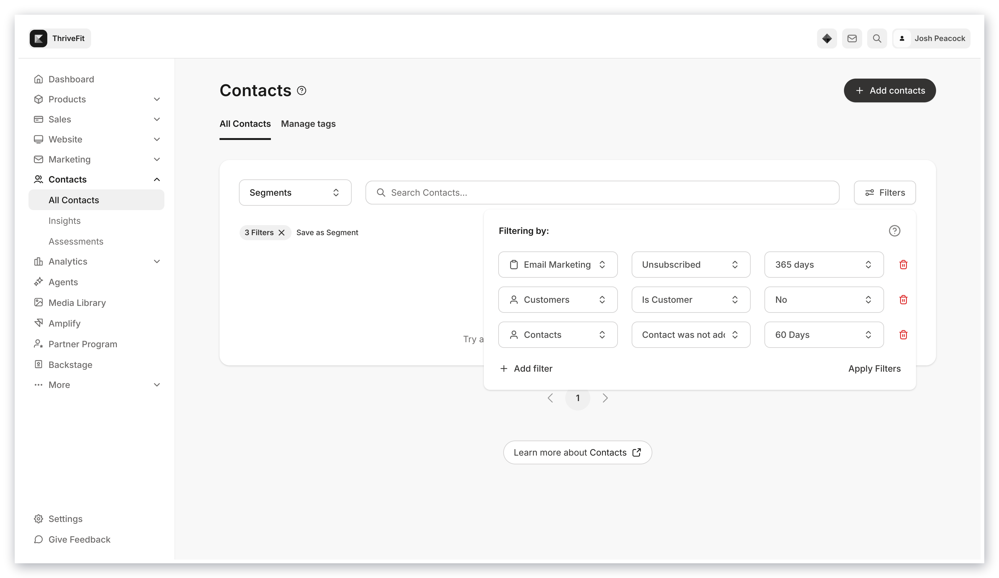Click the Website monitor icon

click(39, 139)
